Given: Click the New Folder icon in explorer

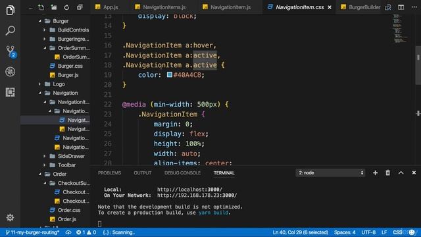Looking at the screenshot, I should click(x=54, y=7).
